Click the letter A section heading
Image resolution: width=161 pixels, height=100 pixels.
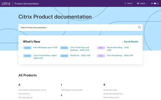point(19,85)
